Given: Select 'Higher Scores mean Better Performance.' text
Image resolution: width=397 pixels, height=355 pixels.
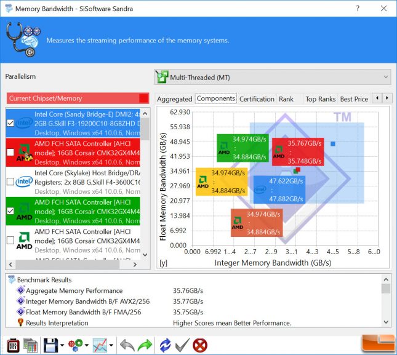Looking at the screenshot, I should point(232,322).
